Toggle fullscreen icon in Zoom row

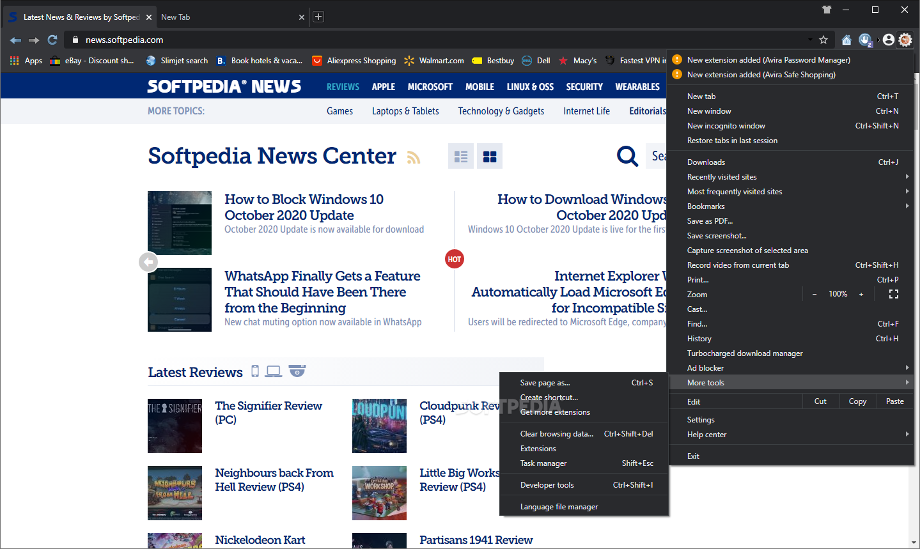(894, 294)
